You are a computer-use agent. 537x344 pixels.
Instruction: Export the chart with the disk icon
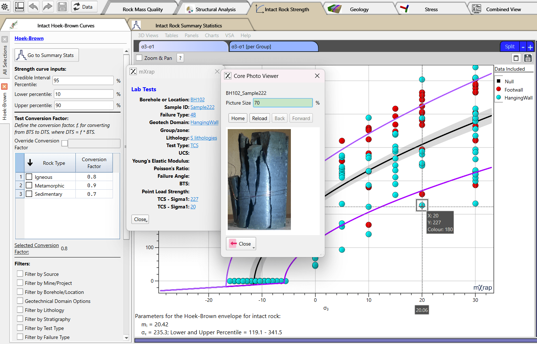pos(528,58)
